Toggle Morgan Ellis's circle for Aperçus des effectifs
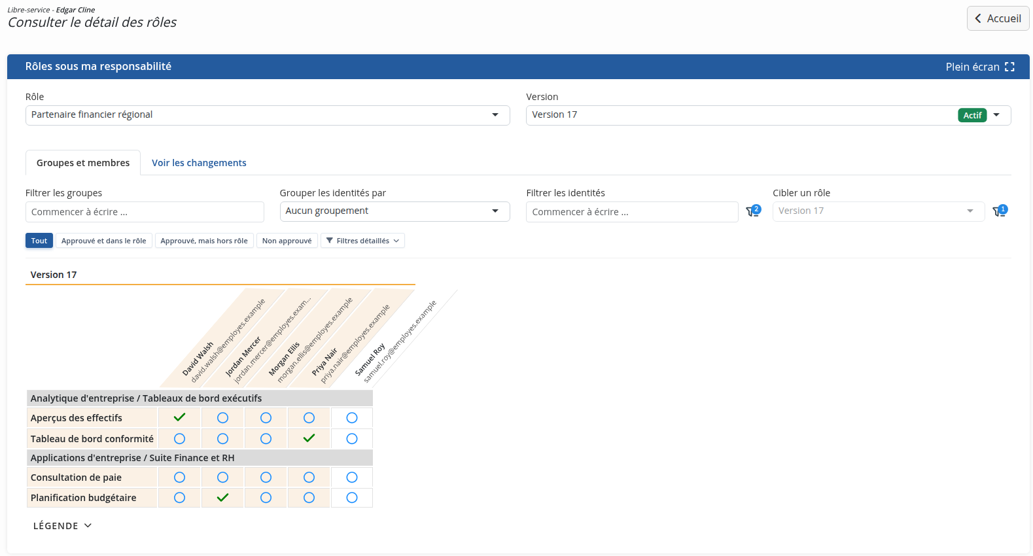1033x556 pixels. click(266, 418)
